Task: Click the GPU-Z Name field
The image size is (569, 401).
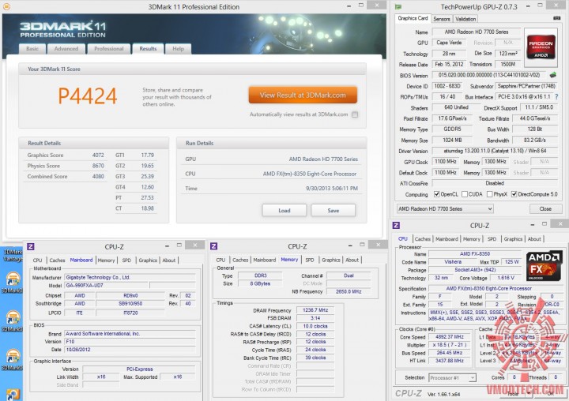Action: pyautogui.click(x=476, y=32)
